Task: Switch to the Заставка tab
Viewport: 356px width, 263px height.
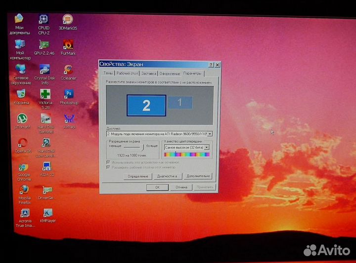Action: 148,73
